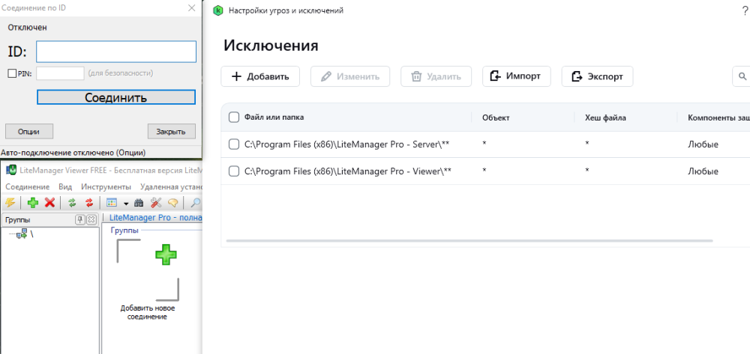Click the Изменить button
Viewport: 750px width, 354px height.
coord(350,76)
